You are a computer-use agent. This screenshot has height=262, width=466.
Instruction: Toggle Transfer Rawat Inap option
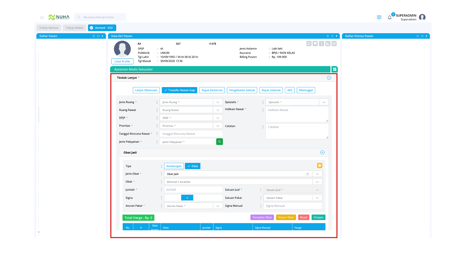179,90
